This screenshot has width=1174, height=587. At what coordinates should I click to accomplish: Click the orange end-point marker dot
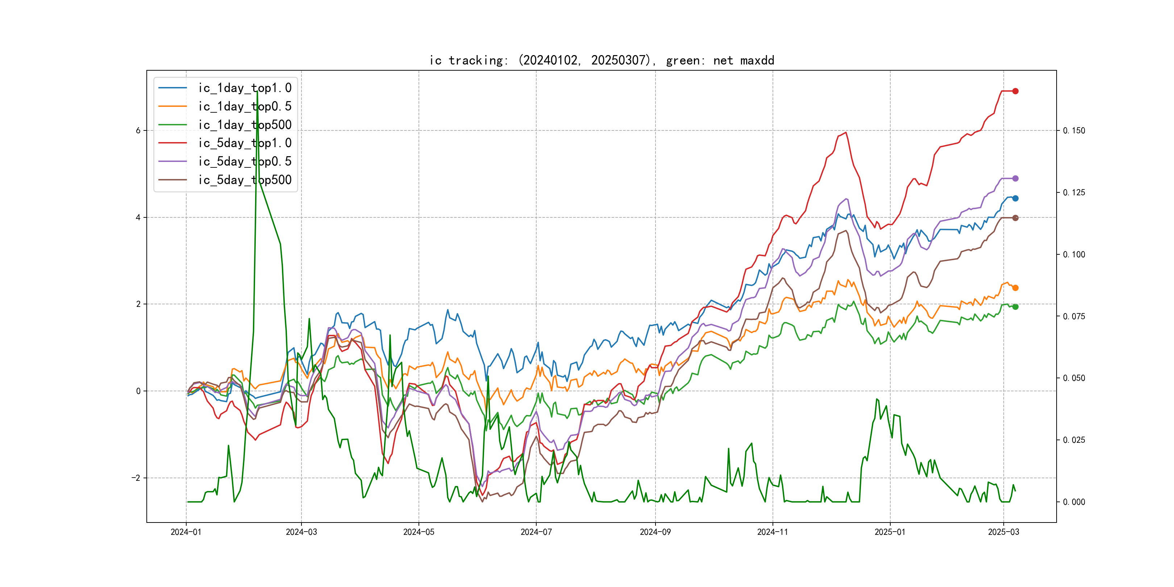1015,288
